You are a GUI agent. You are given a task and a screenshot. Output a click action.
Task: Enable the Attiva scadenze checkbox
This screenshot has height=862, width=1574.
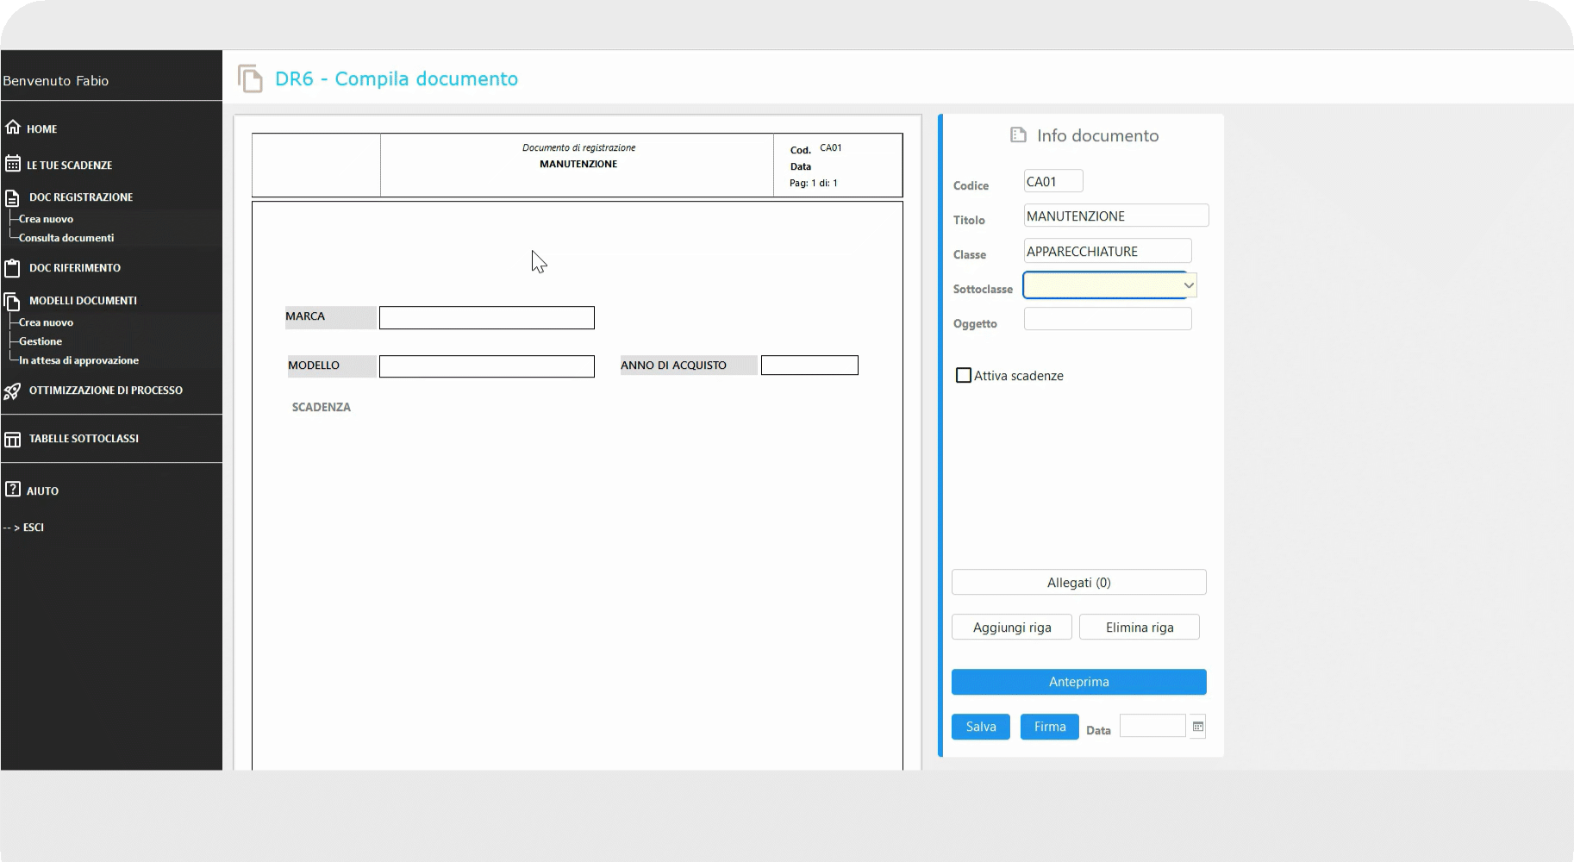pos(964,376)
